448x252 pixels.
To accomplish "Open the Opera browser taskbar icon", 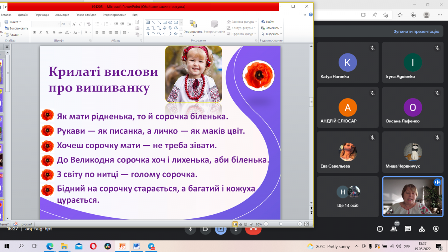I will [93, 246].
